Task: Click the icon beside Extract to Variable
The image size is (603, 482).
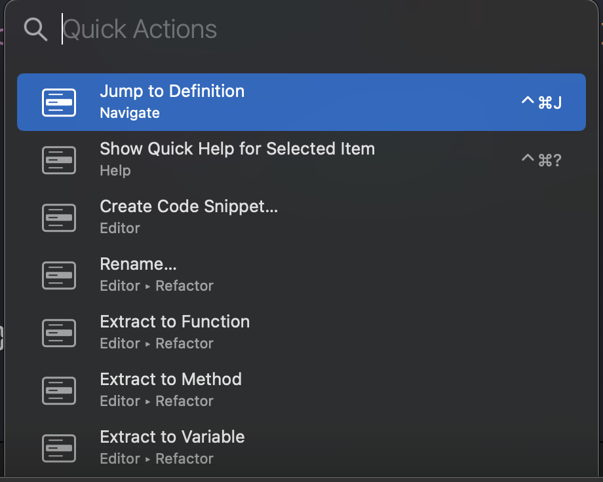Action: pos(59,448)
